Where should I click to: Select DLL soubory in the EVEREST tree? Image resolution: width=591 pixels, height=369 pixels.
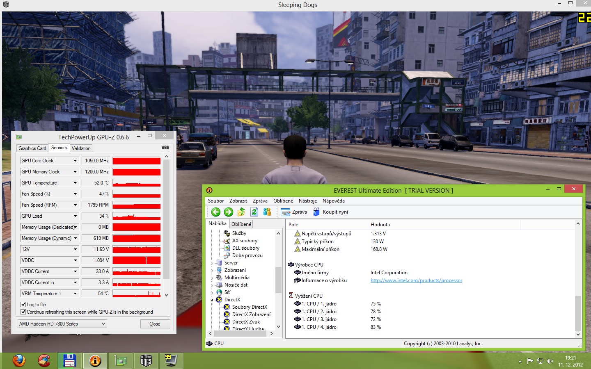click(246, 248)
